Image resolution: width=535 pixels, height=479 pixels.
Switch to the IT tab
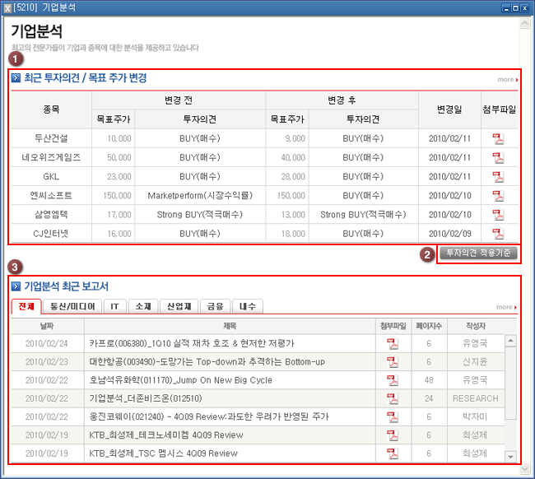(115, 306)
